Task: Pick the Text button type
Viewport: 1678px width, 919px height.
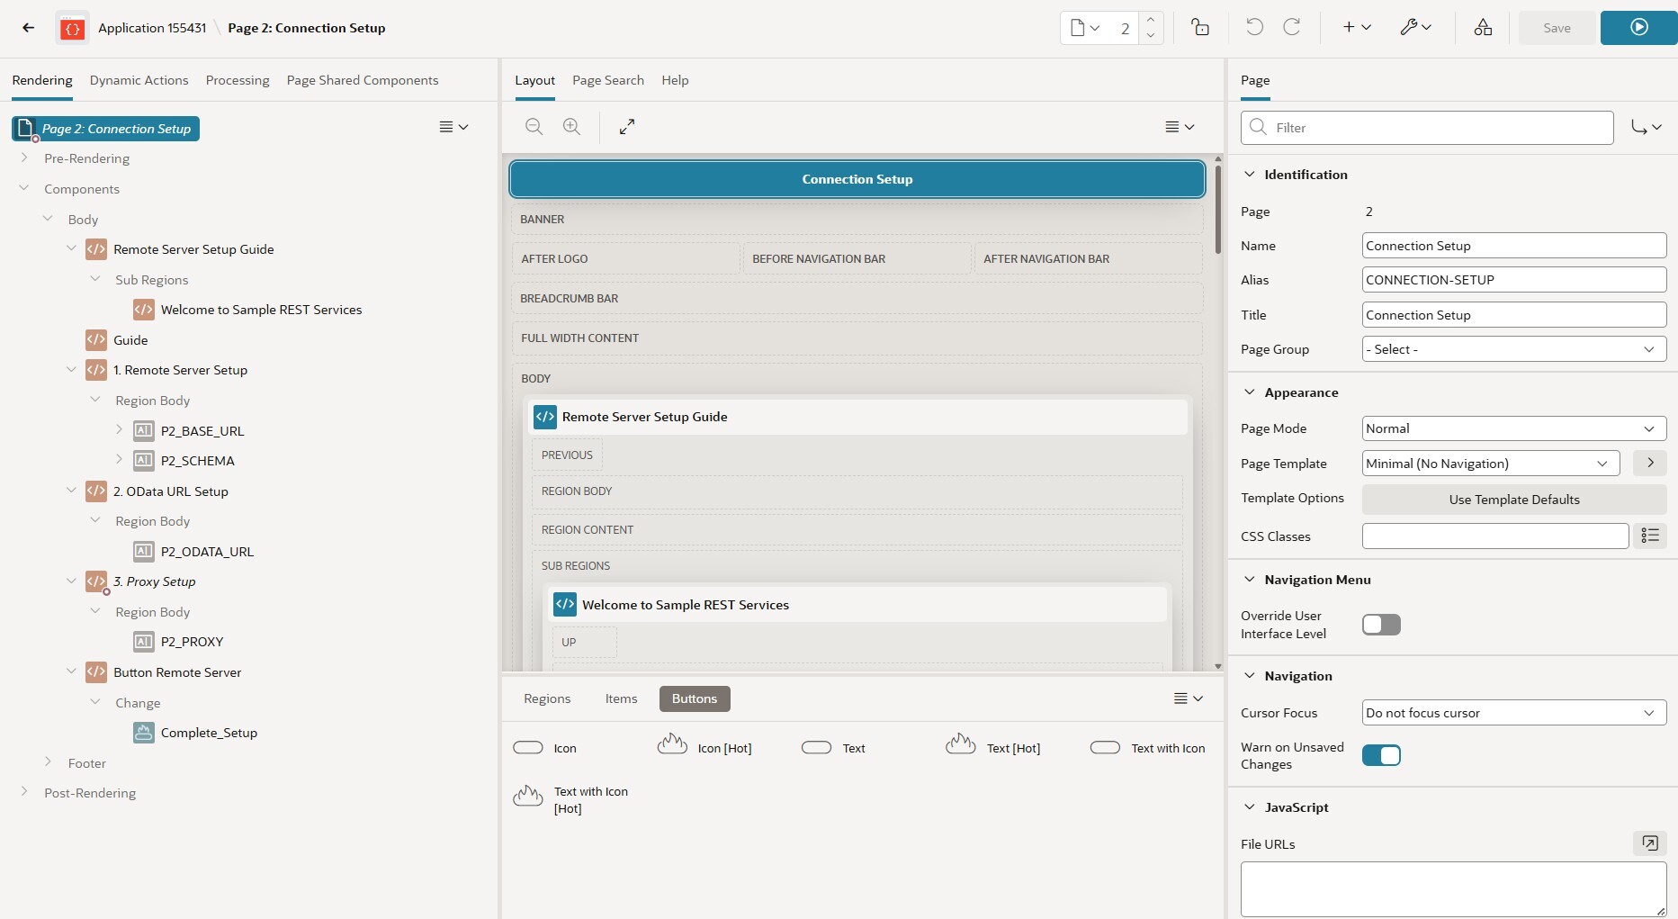Action: pyautogui.click(x=833, y=748)
